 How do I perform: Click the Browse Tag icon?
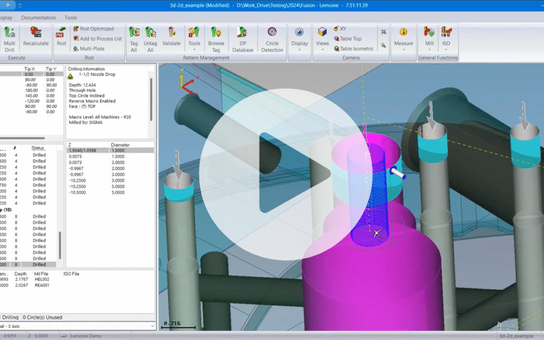(x=216, y=39)
